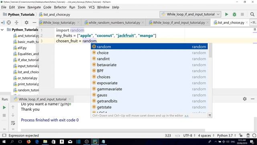Toggle soft-wrap icon in Run panel
Screen dimensions: 257x145
pyautogui.click(x=13, y=123)
